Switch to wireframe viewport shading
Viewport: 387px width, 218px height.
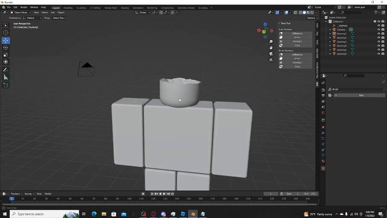[301, 12]
